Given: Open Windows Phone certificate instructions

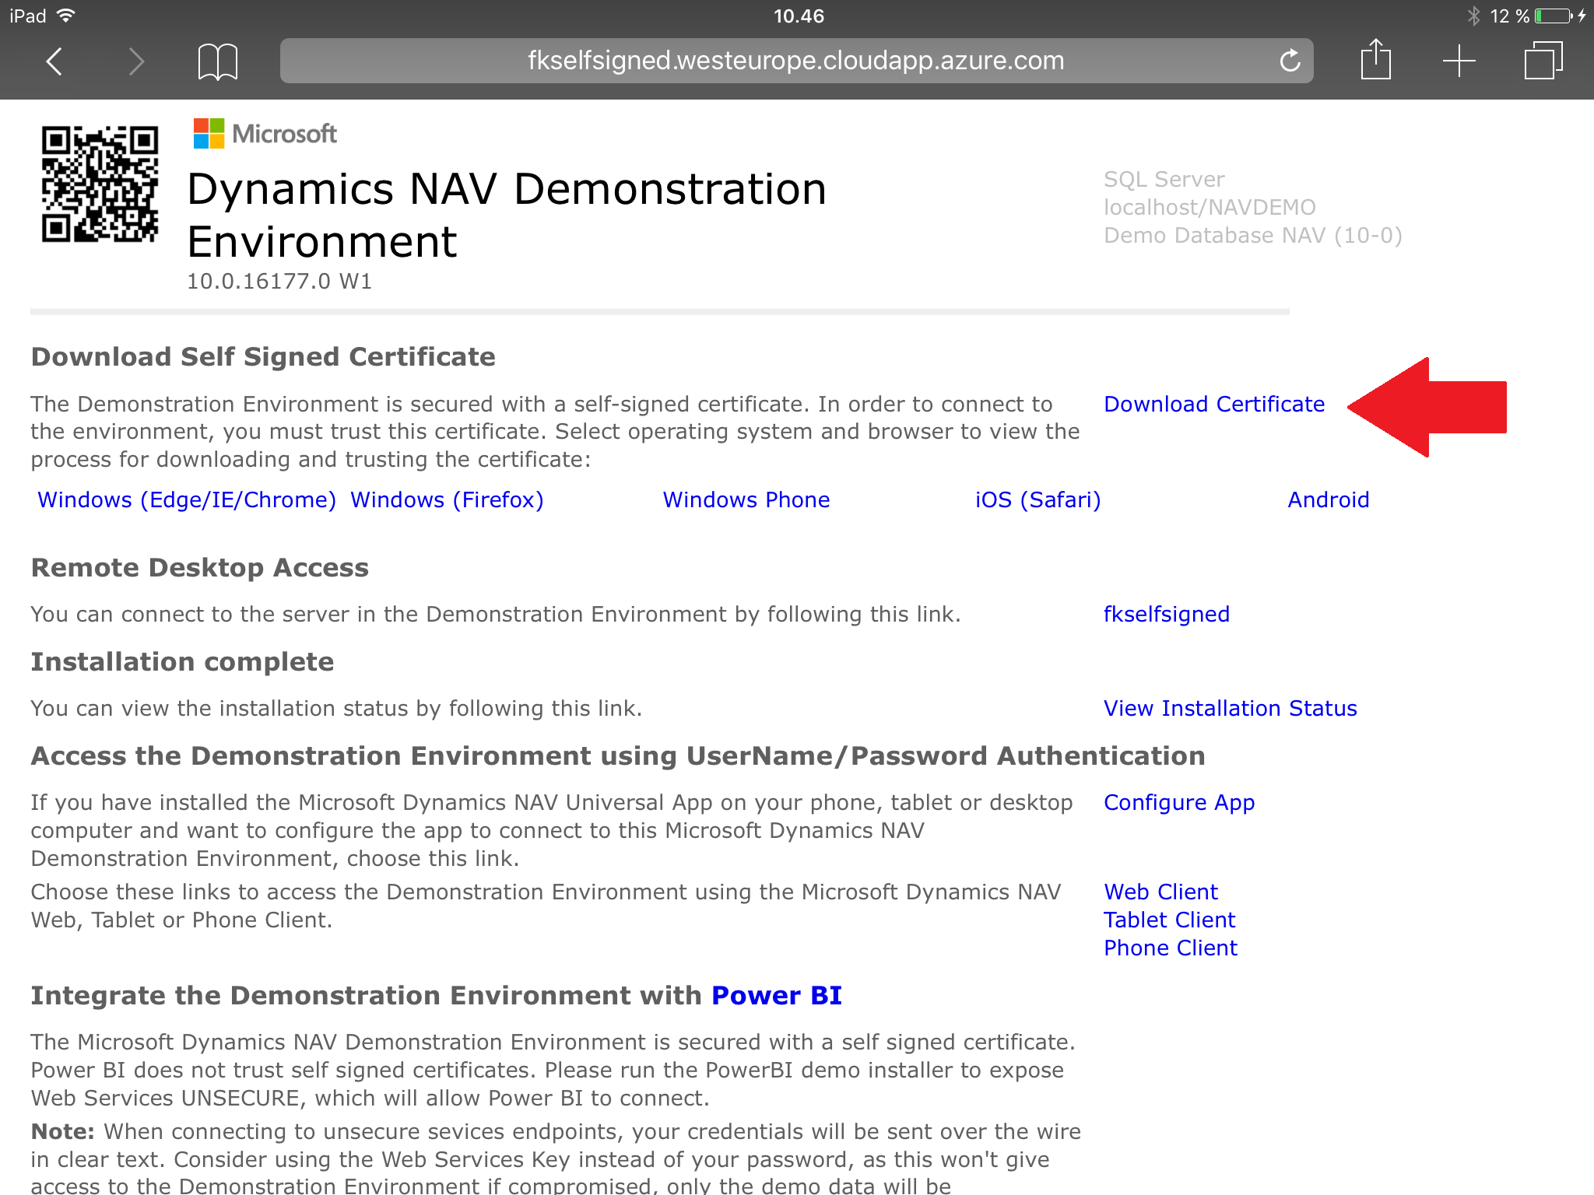Looking at the screenshot, I should pyautogui.click(x=746, y=500).
